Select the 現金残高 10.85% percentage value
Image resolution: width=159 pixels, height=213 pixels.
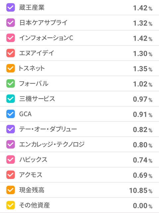click(x=141, y=191)
